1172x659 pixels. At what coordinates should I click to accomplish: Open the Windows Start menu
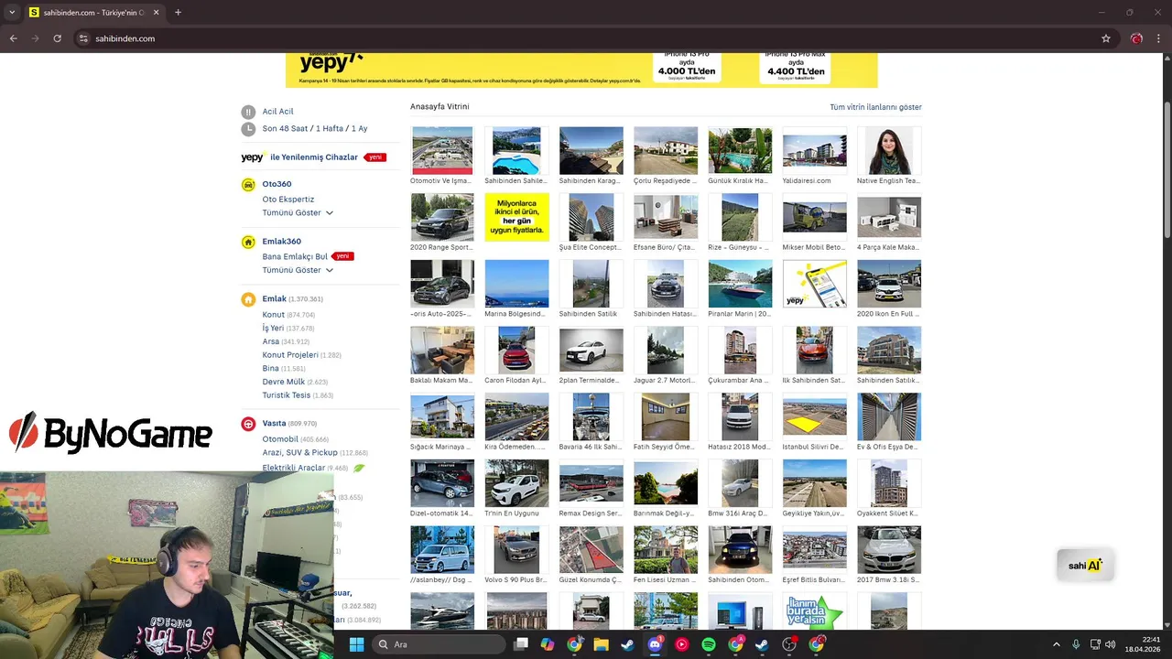coord(356,644)
